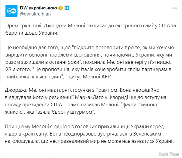This screenshot has height=158, width=182.
Task: Click the Харків Форум watermark
Action: [169, 154]
